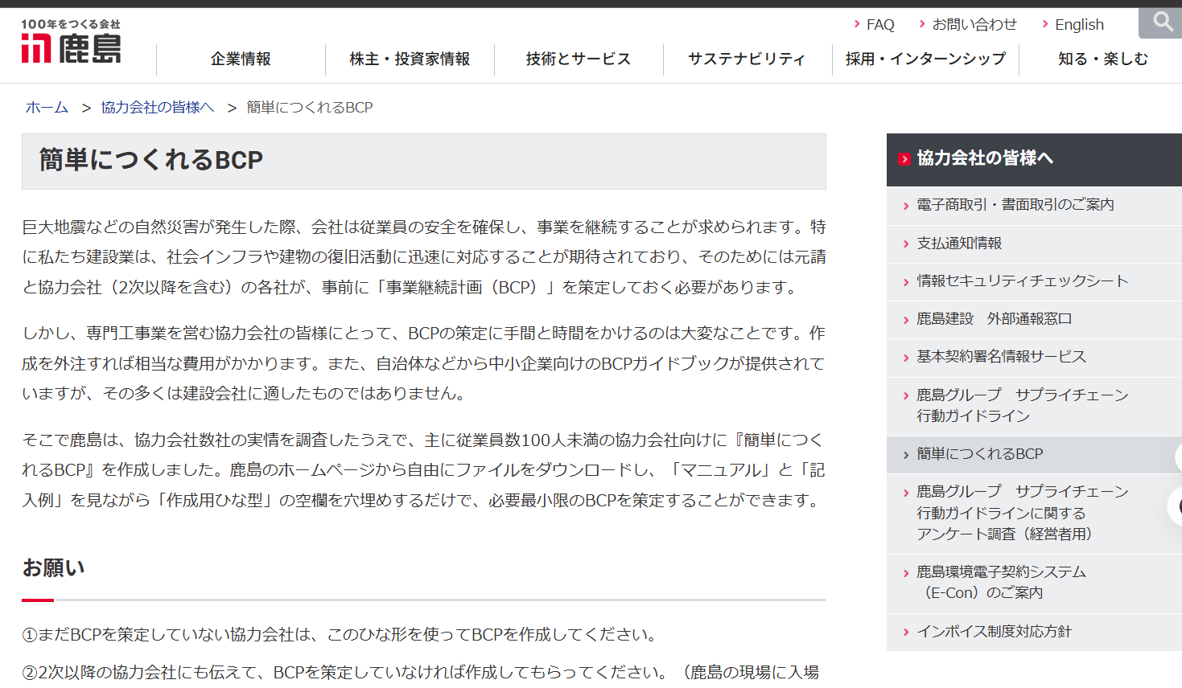
Task: Click the paragraph starting 巨大地震などの自然災害
Action: click(424, 257)
